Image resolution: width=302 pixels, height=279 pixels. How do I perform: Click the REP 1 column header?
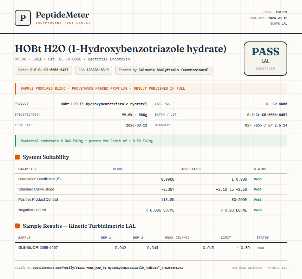106,238
